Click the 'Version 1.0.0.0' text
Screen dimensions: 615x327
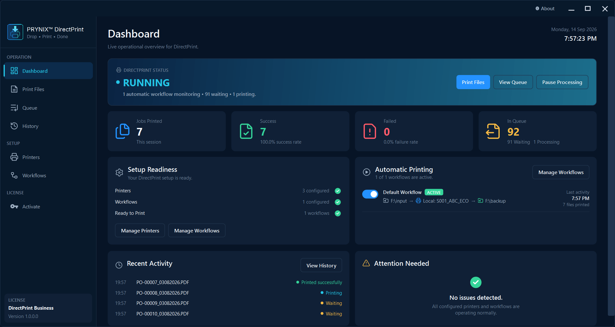pyautogui.click(x=23, y=316)
